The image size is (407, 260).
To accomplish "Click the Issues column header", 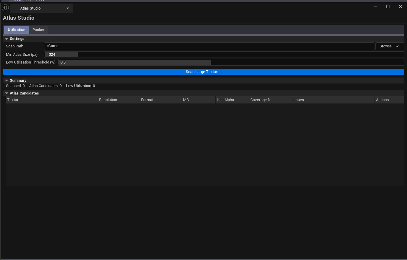I will pyautogui.click(x=333, y=100).
